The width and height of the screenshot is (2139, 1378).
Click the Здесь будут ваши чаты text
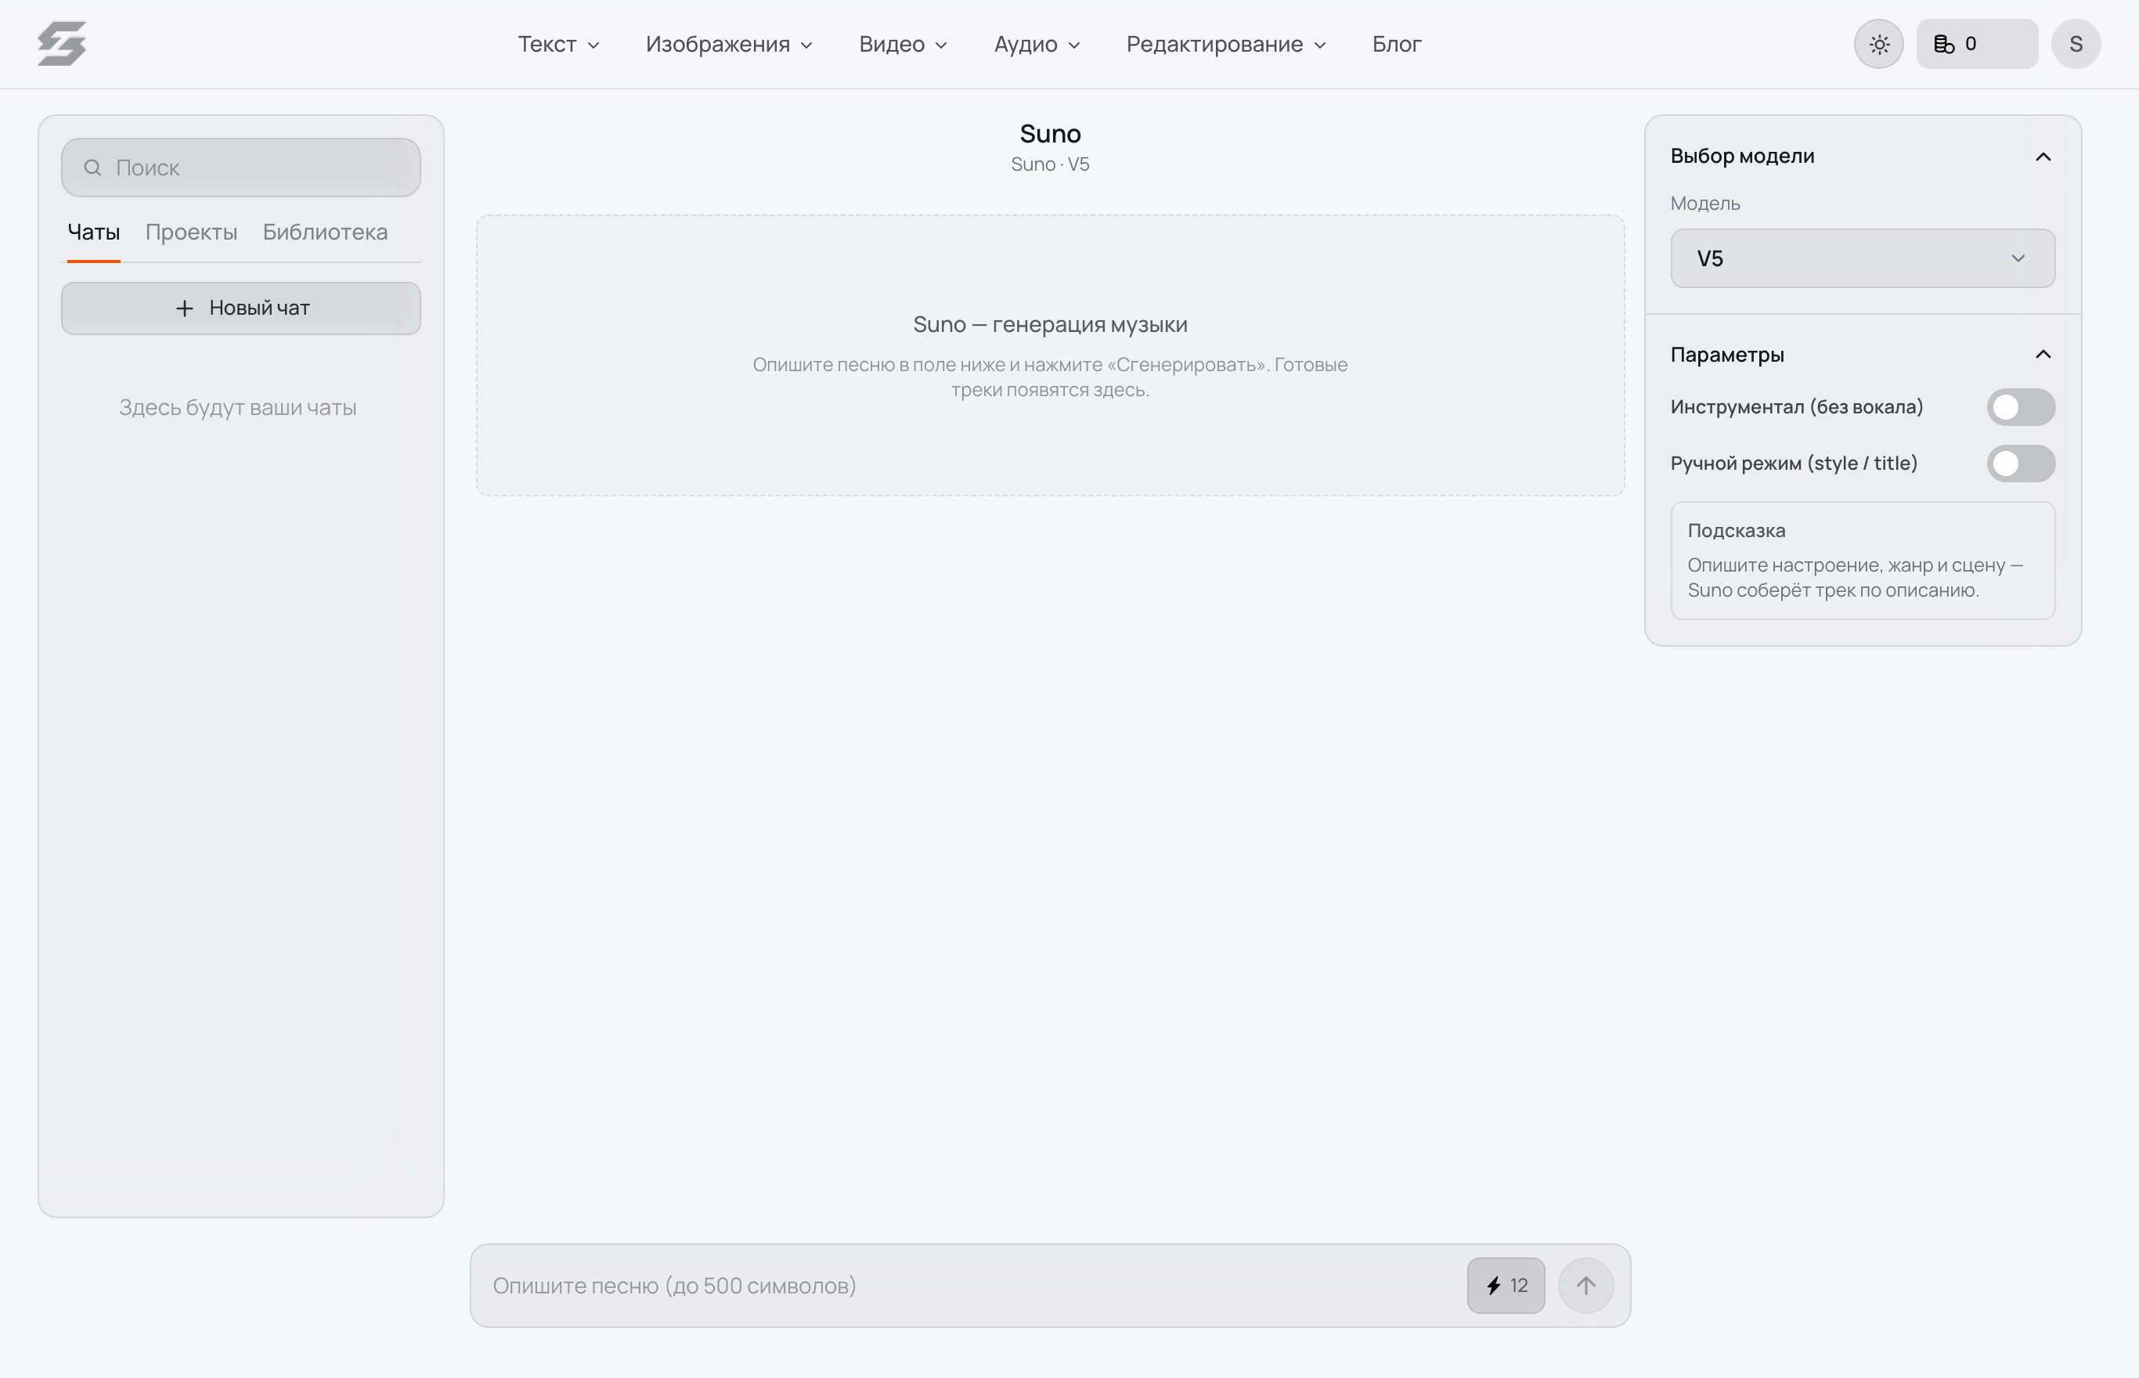[x=238, y=408]
